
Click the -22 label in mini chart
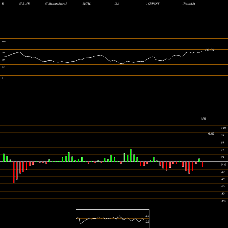coord(147,222)
